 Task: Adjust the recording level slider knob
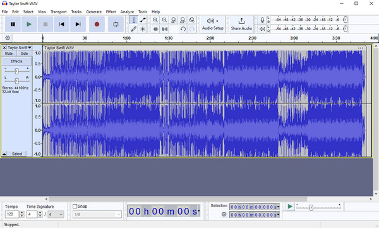346,20
